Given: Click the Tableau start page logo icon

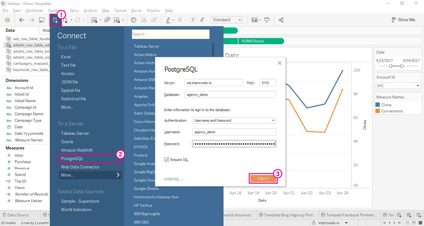Looking at the screenshot, I should tap(7, 20).
